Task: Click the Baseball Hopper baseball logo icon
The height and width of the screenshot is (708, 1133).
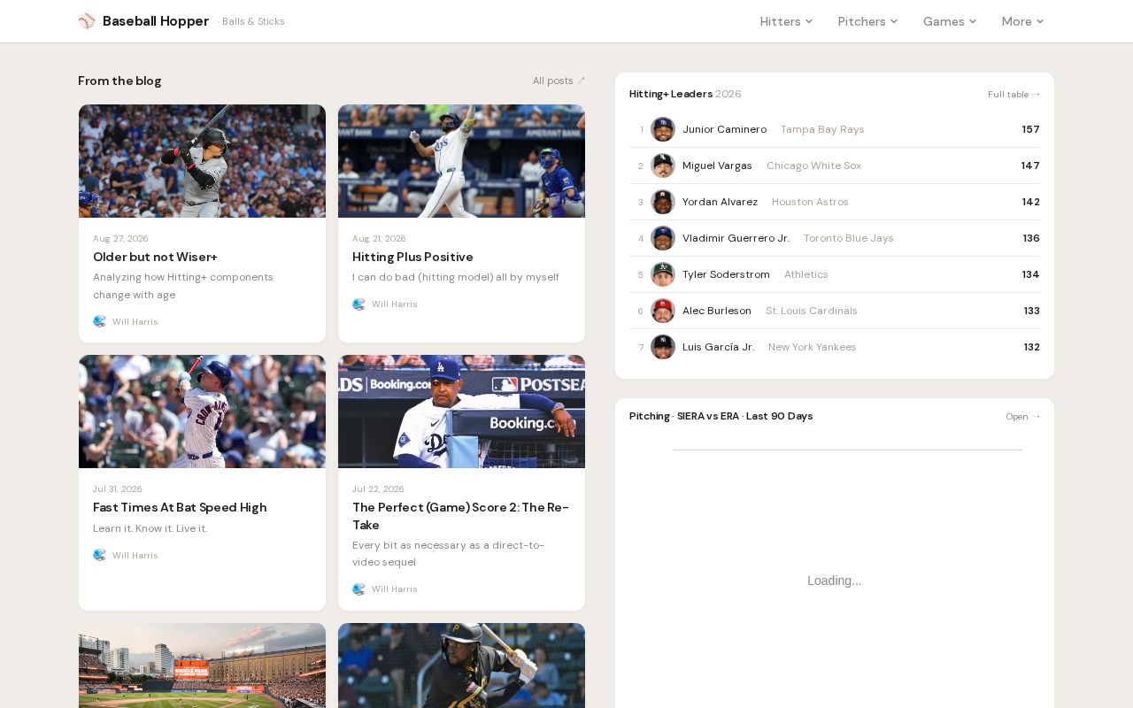Action: pos(87,21)
